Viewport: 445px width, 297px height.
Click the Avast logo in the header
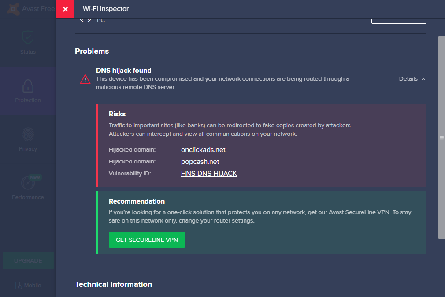click(12, 9)
